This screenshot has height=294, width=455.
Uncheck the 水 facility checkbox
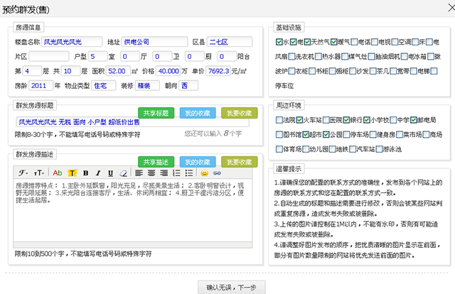pos(279,42)
